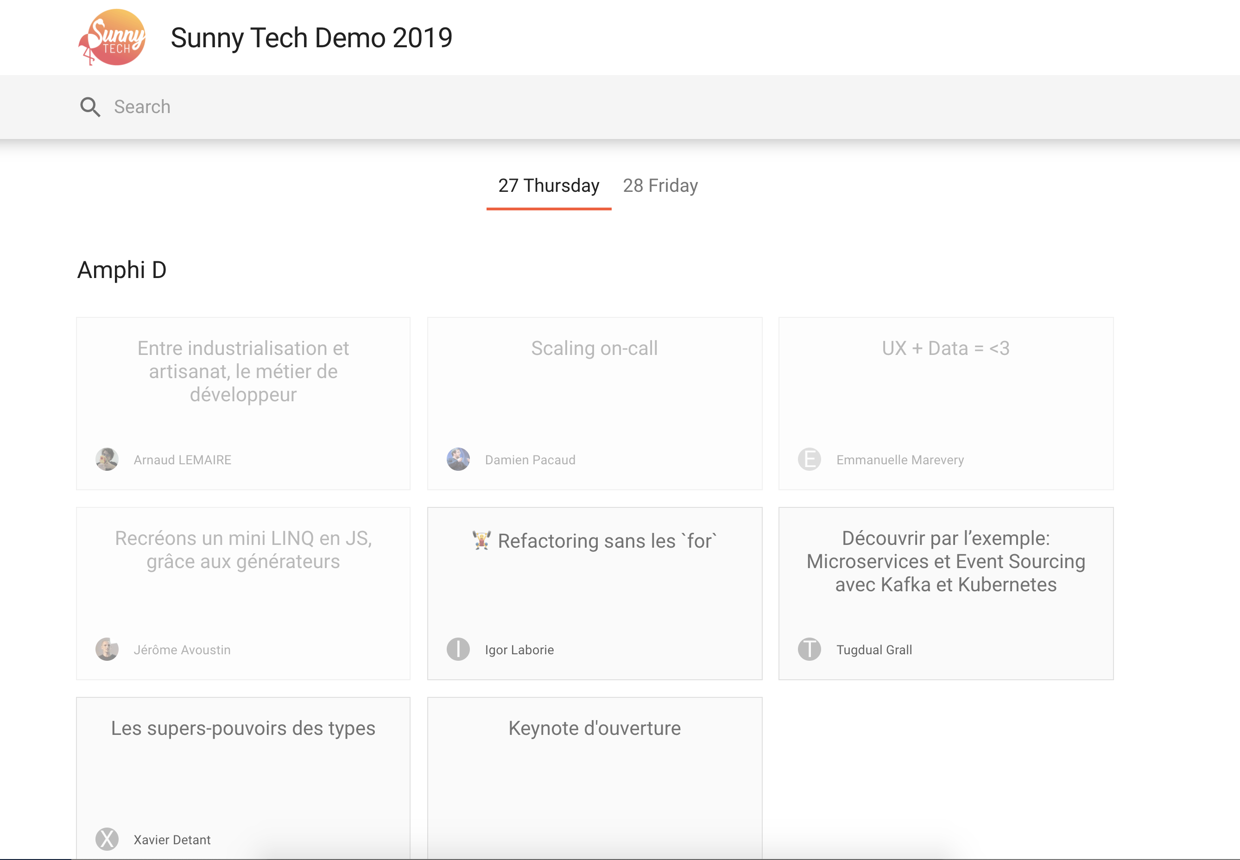
Task: Open 'Recréons un mini LINQ en JS' session
Action: pos(243,593)
